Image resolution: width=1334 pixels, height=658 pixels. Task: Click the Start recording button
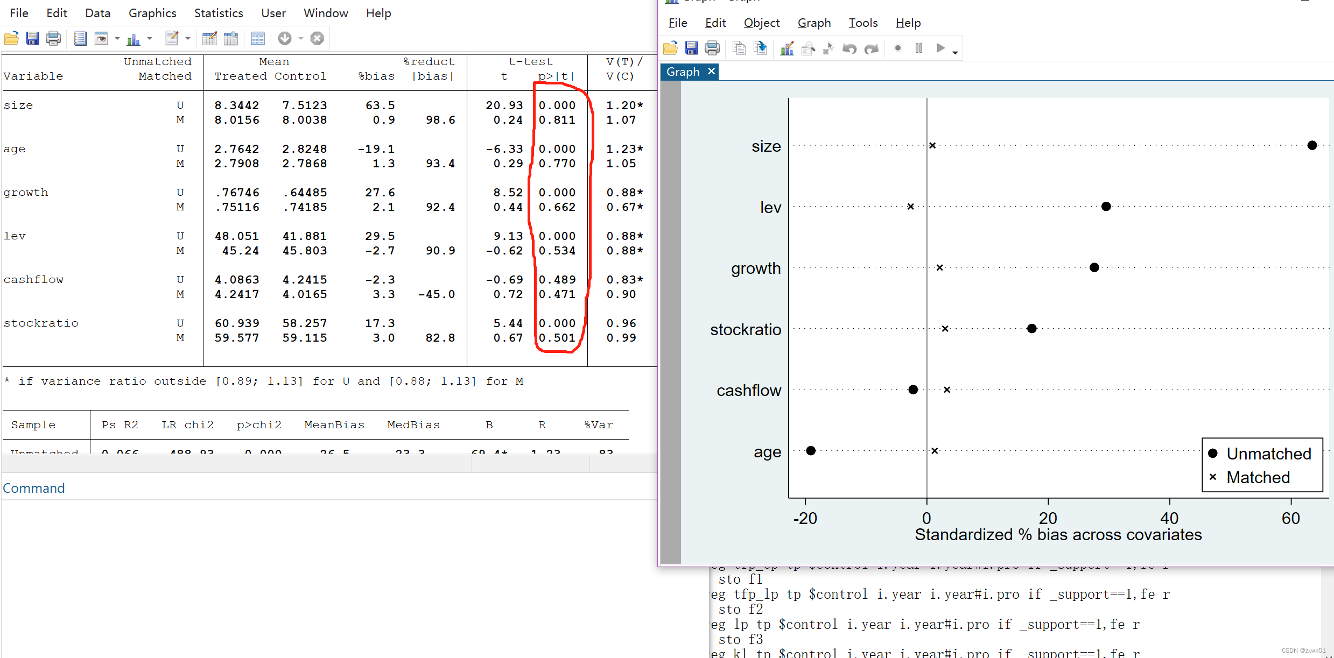(897, 48)
